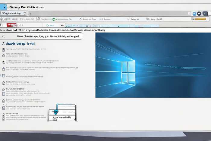Click the blue app icon beside the window title
211x141 pixels.
(x=3, y=7)
